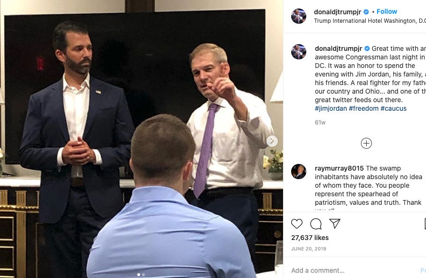The image size is (426, 278).
Task: Open the #freedom hashtag
Action: coord(363,108)
